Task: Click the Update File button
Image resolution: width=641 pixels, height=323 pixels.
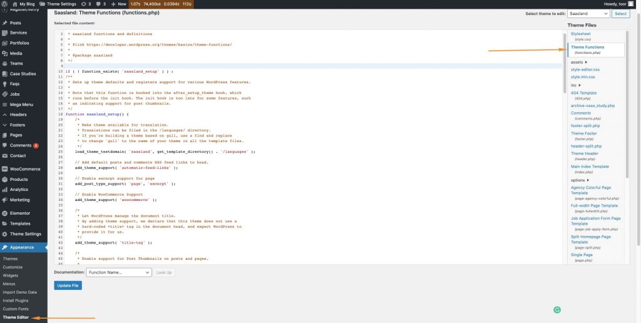Action: click(68, 285)
